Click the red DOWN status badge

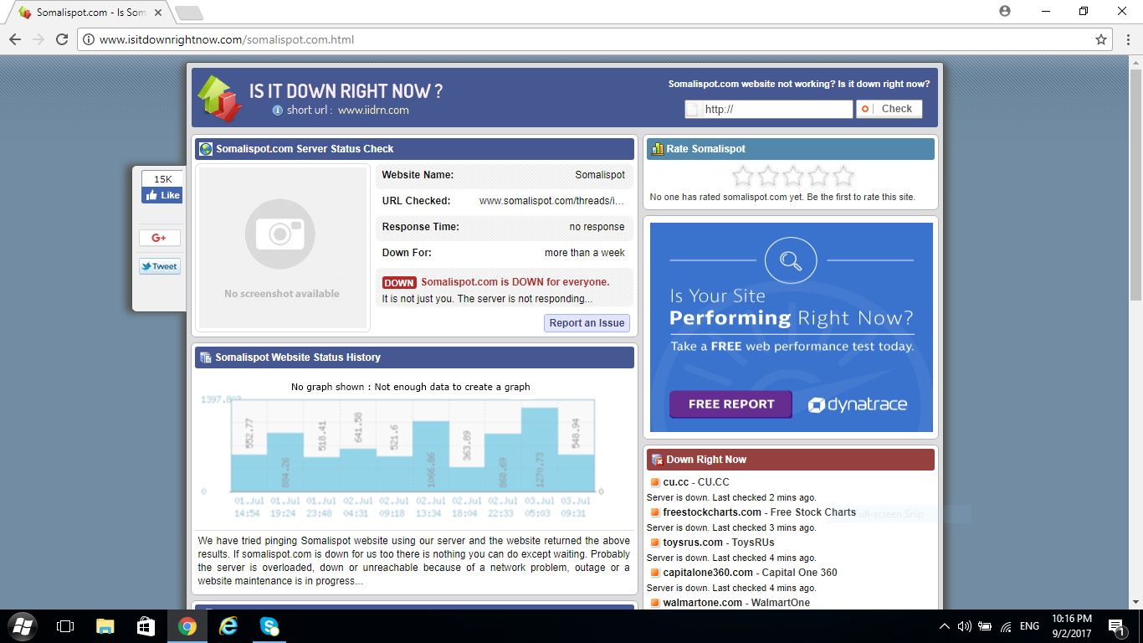[x=399, y=283]
